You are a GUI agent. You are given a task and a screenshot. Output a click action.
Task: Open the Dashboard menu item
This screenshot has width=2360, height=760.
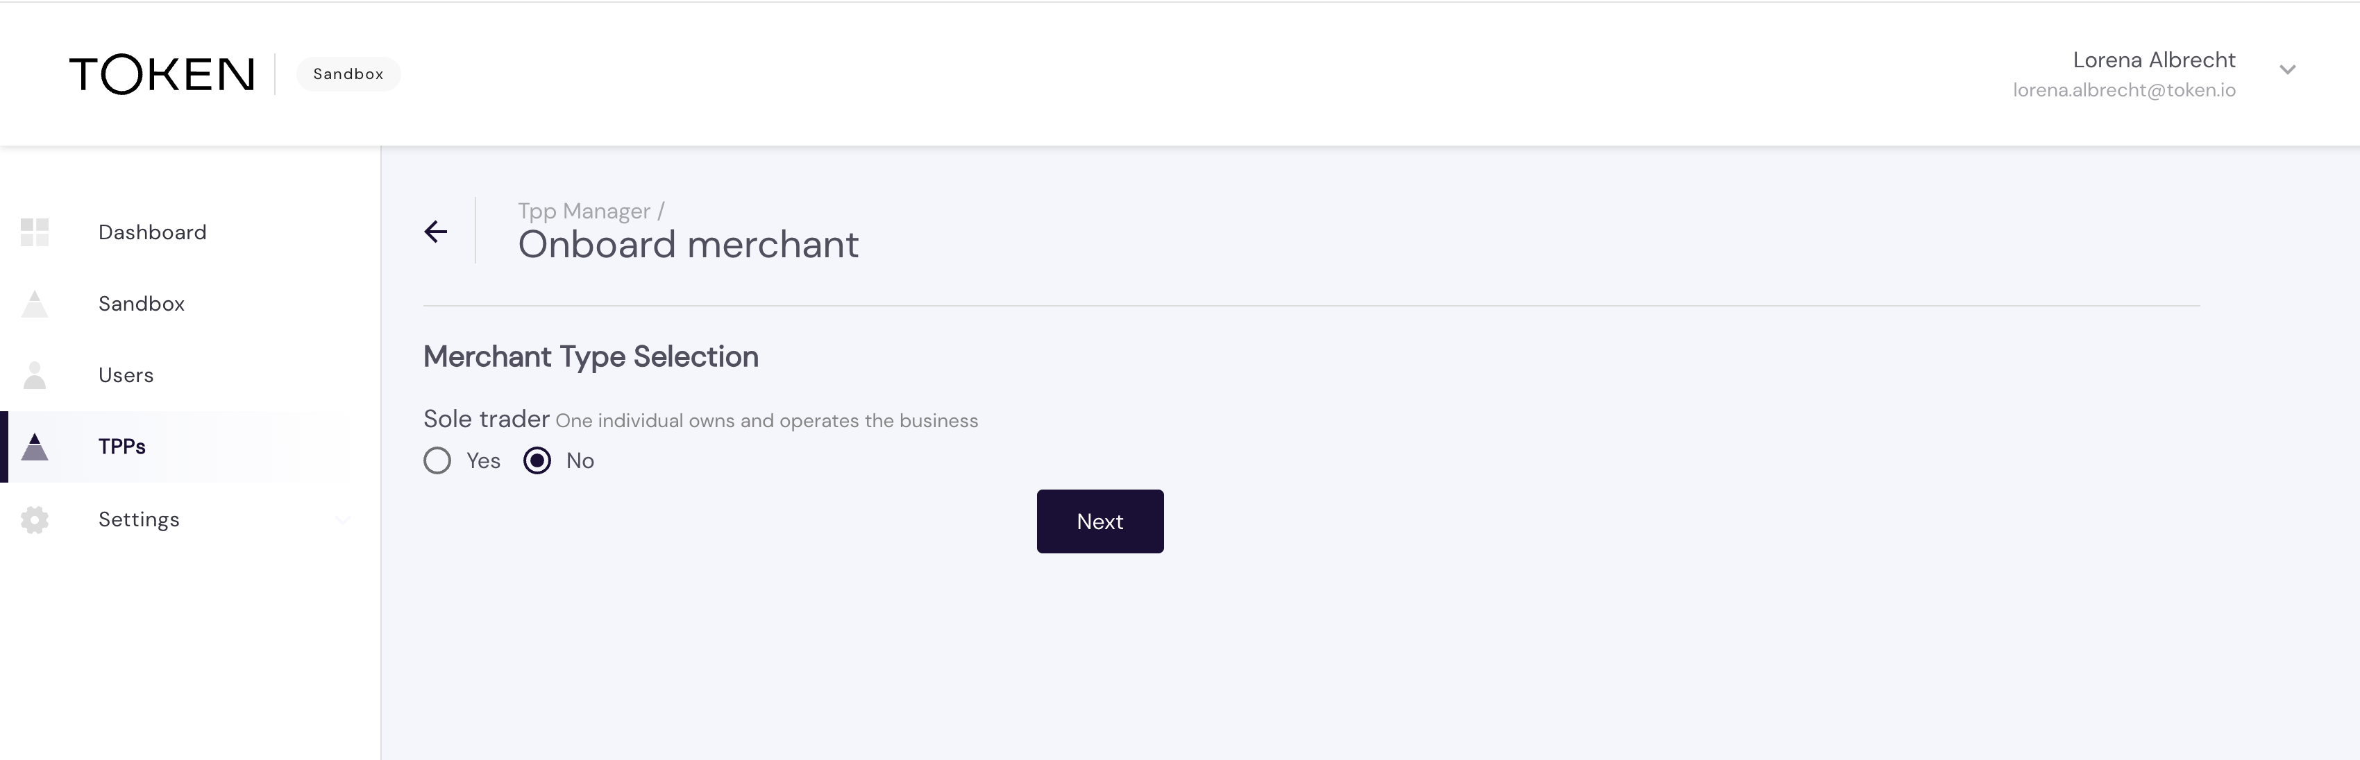coord(152,232)
